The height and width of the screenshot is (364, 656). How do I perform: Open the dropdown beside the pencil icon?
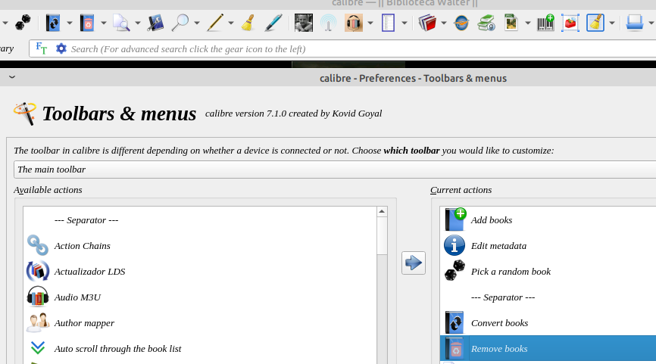(231, 23)
